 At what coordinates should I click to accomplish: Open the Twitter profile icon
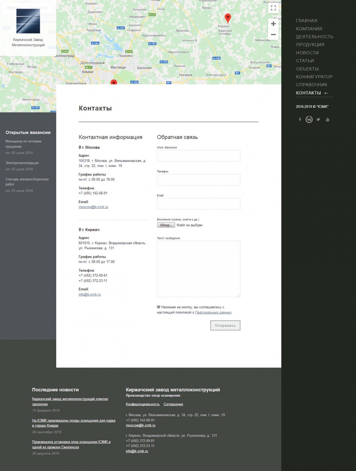coord(318,120)
